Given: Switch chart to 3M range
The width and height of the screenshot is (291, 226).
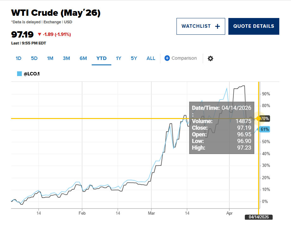Looking at the screenshot, I should point(66,58).
